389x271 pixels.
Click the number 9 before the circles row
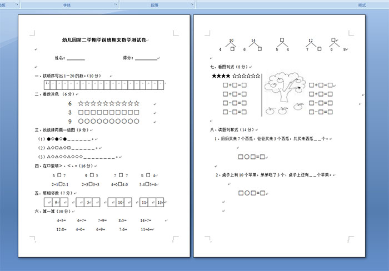(70, 122)
